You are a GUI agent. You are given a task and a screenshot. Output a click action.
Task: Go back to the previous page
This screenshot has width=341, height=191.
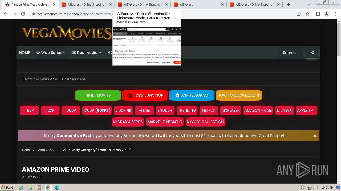[x=6, y=14]
